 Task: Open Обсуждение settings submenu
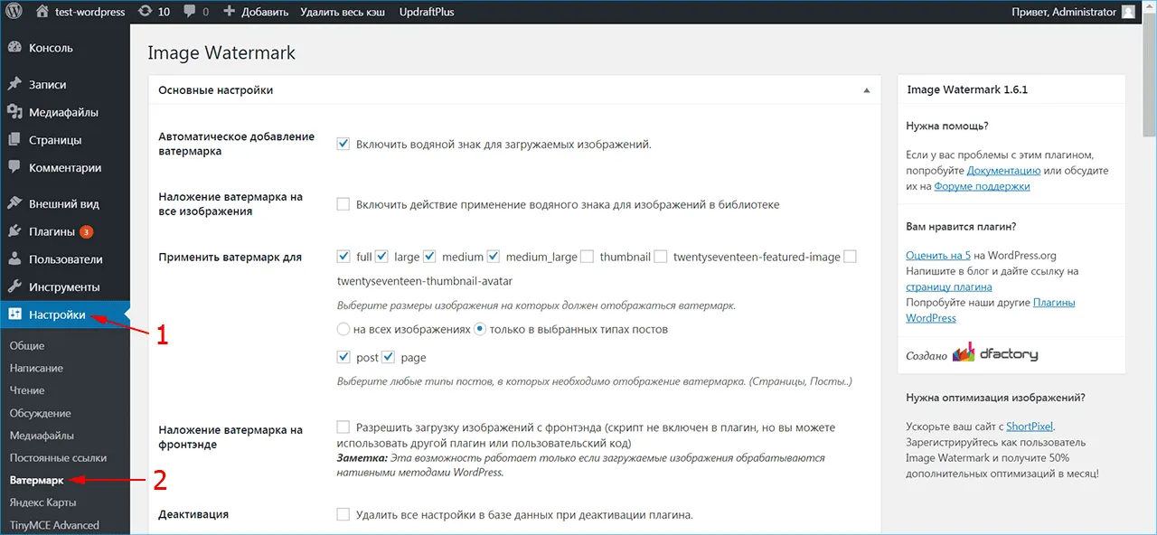pos(41,413)
